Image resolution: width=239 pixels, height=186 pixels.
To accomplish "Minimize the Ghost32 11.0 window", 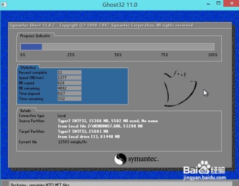I will (208, 4).
